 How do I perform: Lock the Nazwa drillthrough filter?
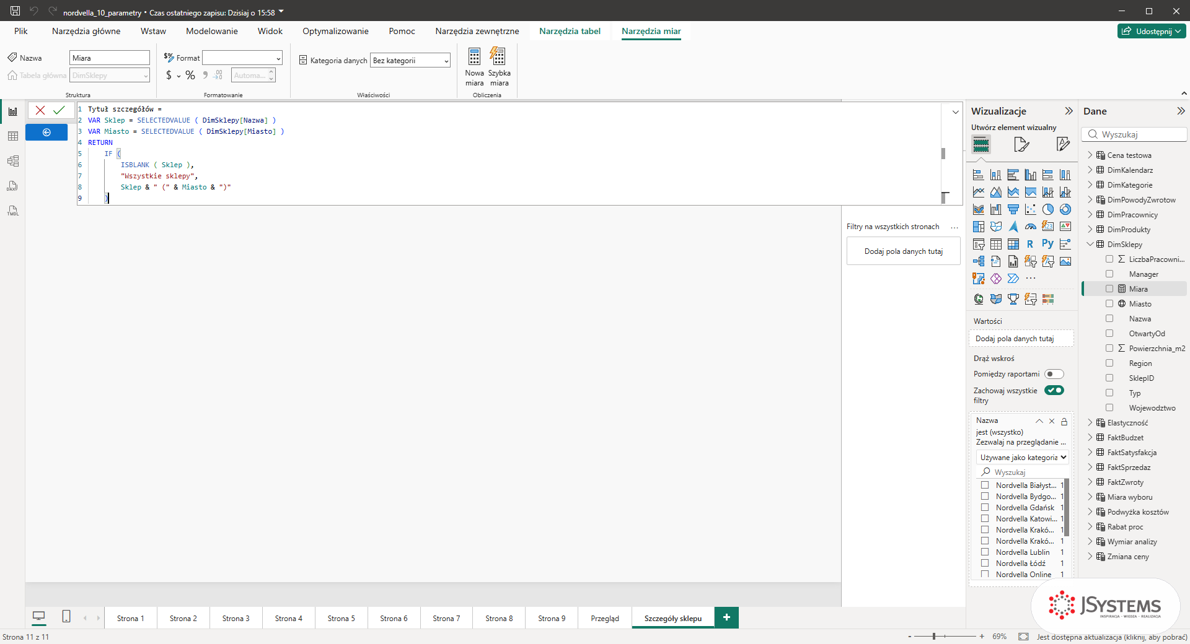(1064, 421)
